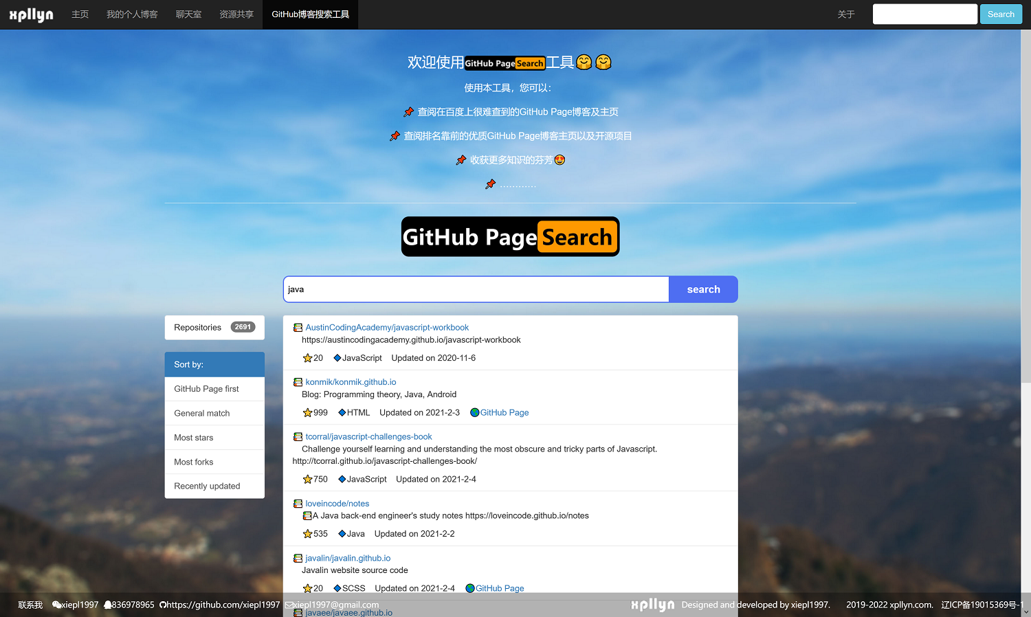Viewport: 1031px width, 617px height.
Task: Click the xpllyn logo in navbar
Action: (x=31, y=14)
